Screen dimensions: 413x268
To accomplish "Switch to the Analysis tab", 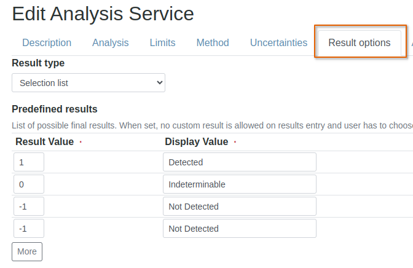I will point(111,43).
